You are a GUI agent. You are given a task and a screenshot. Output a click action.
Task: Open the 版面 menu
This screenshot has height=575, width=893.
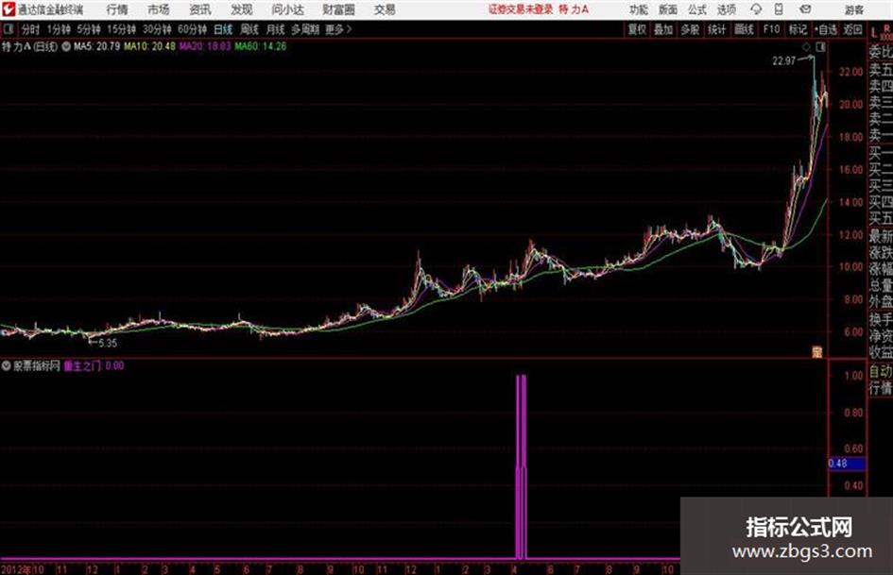point(668,9)
